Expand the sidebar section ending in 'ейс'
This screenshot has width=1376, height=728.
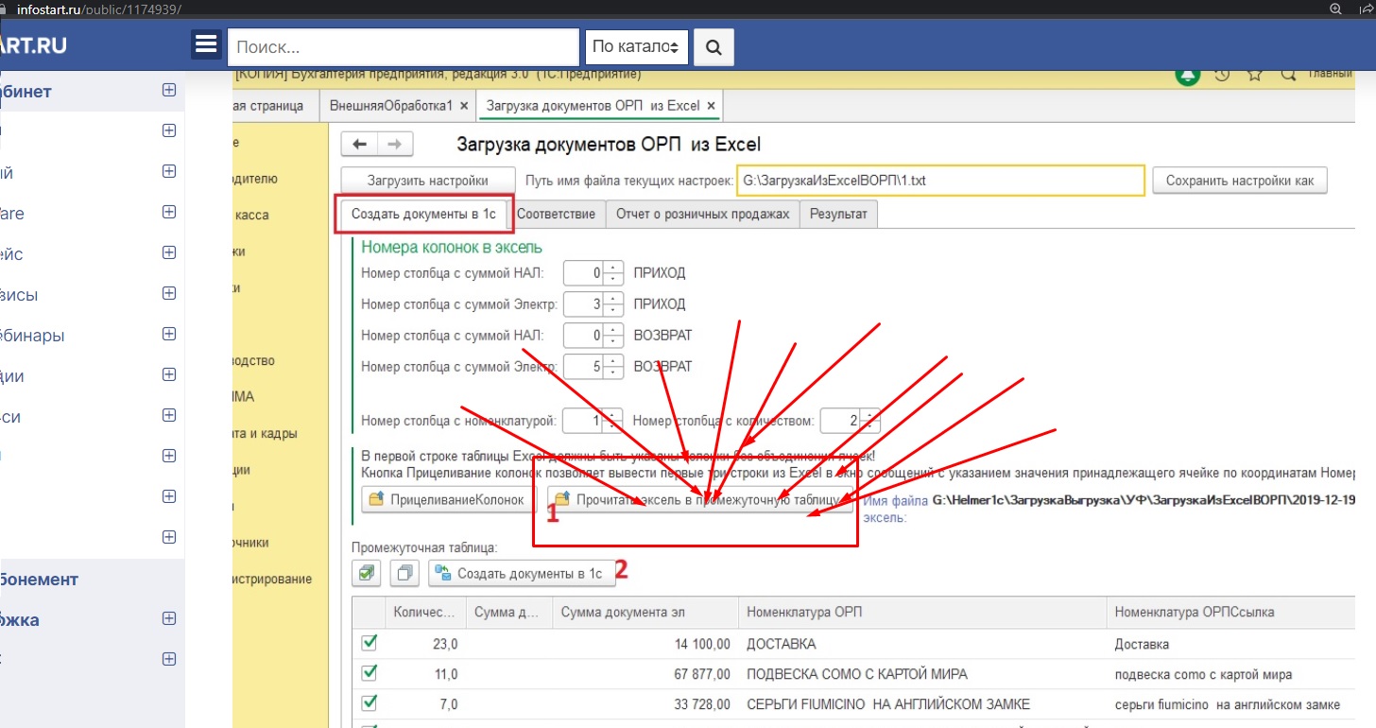tap(169, 252)
